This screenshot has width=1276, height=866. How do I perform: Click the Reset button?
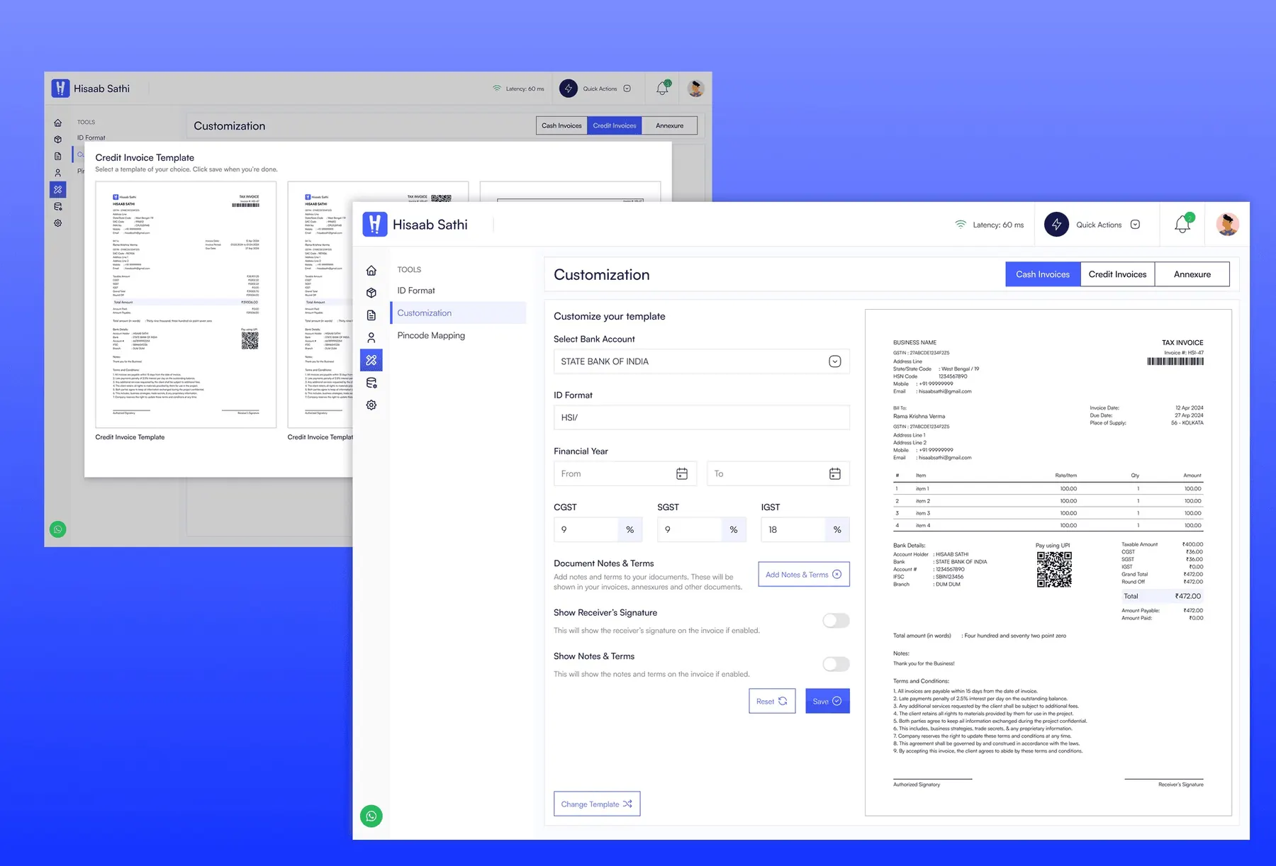772,701
